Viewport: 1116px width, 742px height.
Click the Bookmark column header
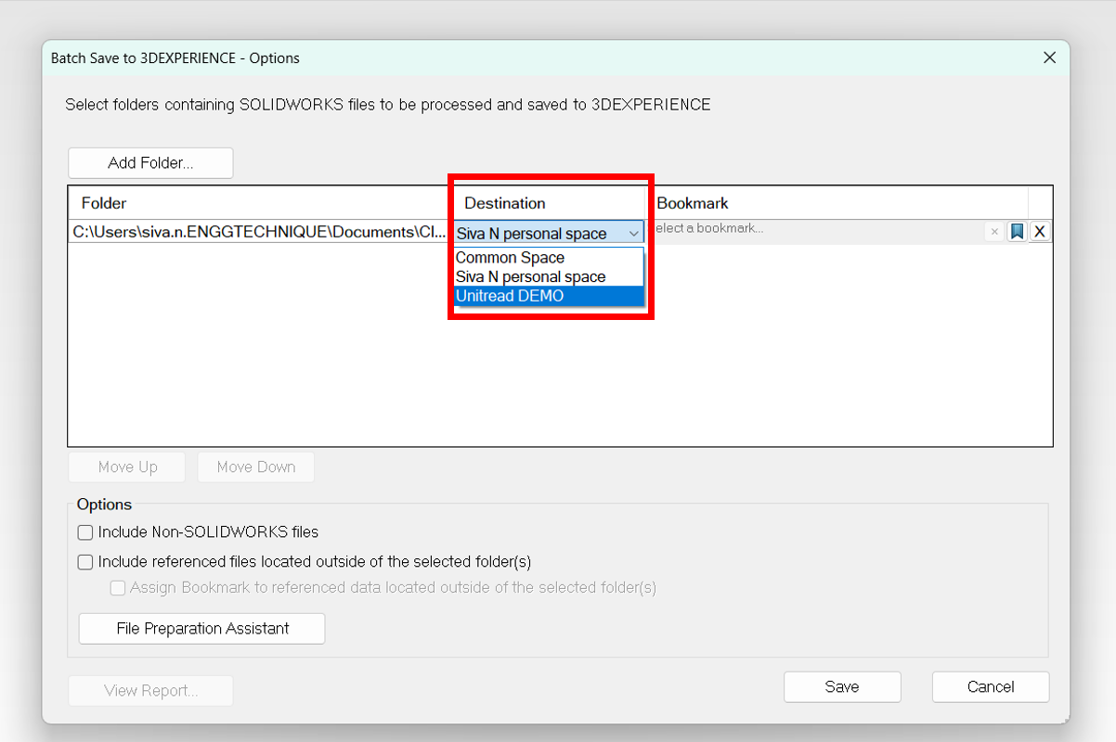click(693, 203)
